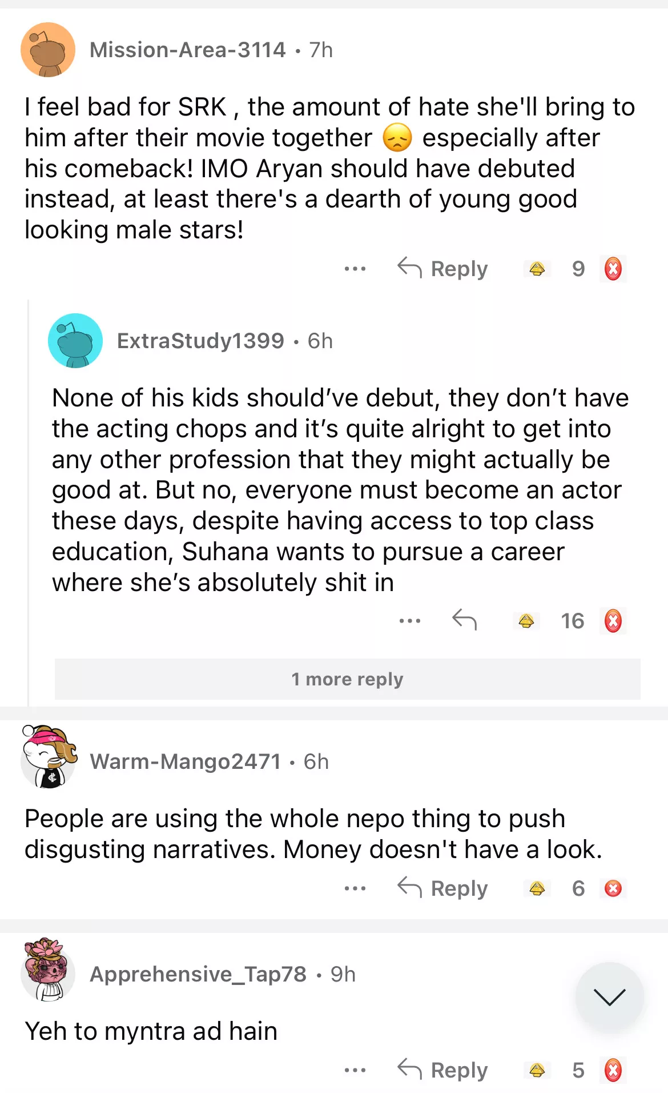
Task: Tap Warm-Mango2471's avatar image
Action: pos(49,758)
